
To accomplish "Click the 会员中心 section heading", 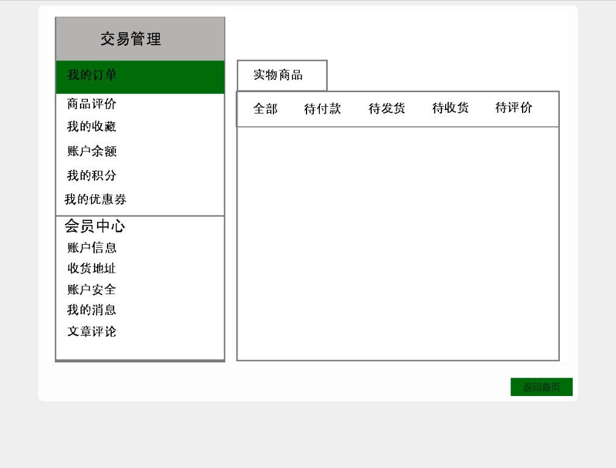I will click(x=95, y=226).
